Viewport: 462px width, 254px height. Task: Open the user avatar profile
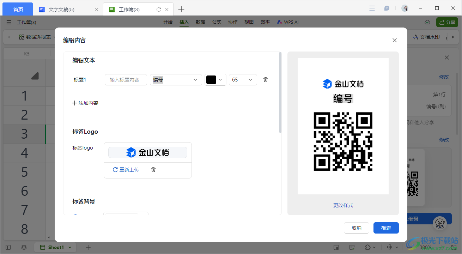[x=405, y=8]
